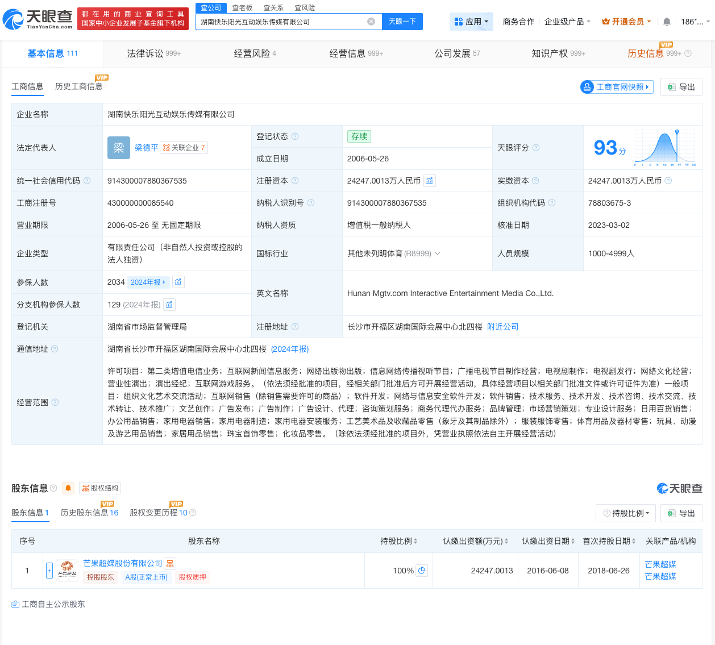
Task: Click the info icon after 实缴资本 value
Action: pos(668,181)
